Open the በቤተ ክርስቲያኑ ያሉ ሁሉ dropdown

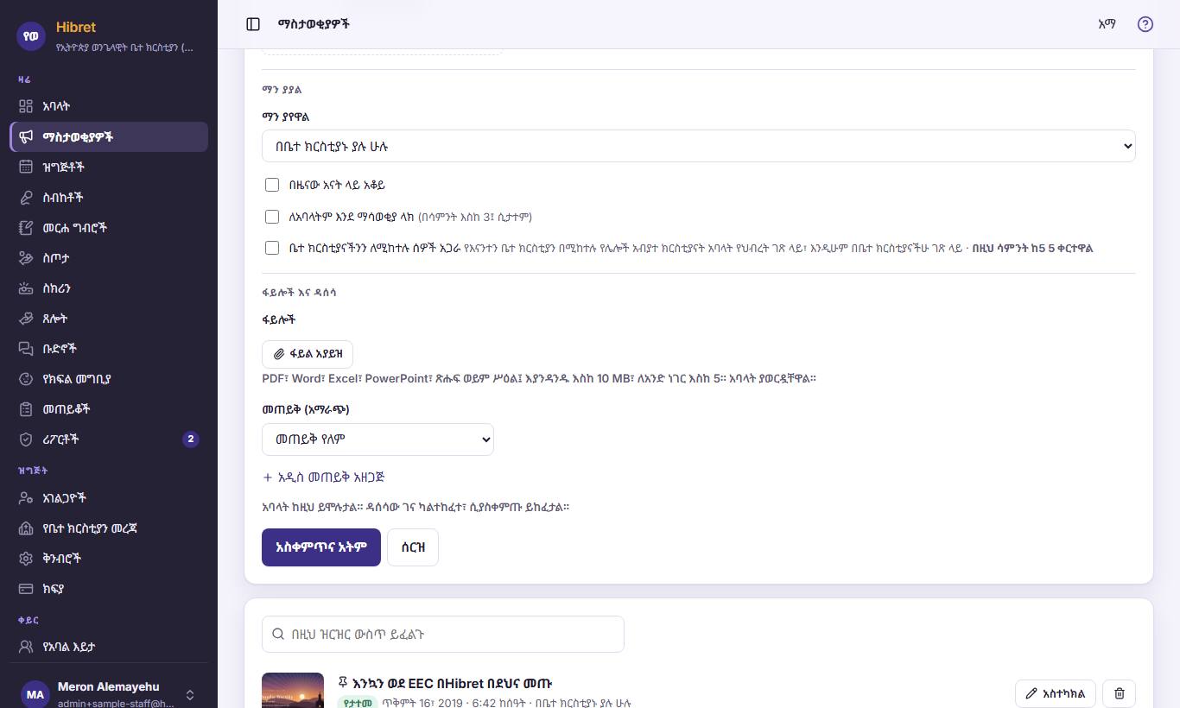pos(698,146)
